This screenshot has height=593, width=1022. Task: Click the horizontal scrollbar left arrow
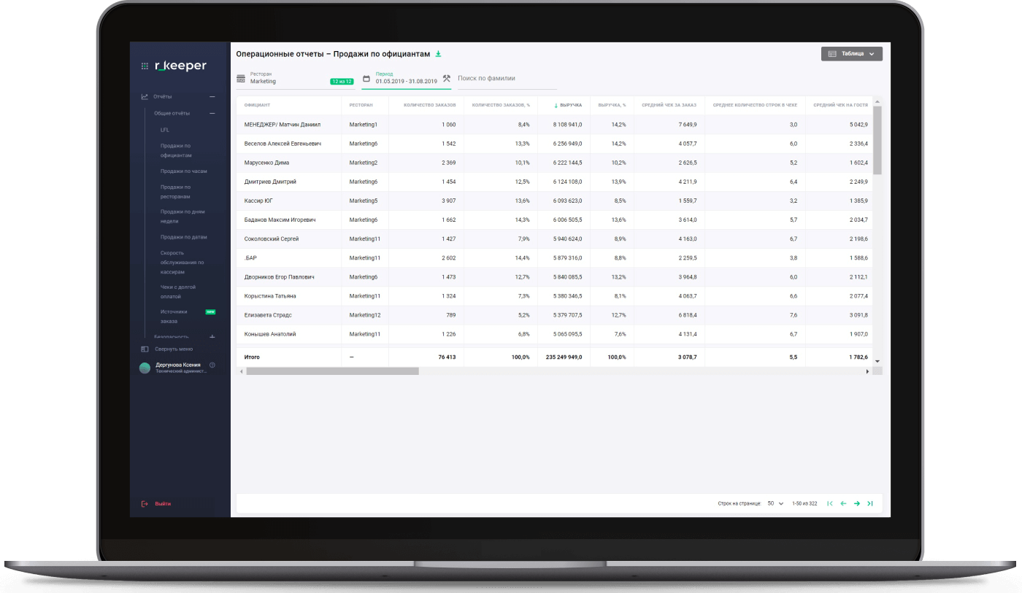pos(241,371)
